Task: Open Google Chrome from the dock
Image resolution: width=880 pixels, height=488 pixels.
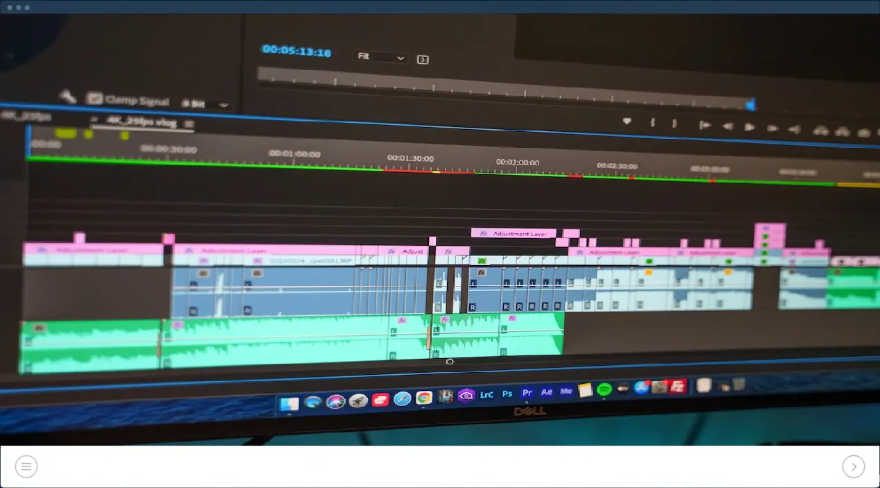Action: [424, 398]
